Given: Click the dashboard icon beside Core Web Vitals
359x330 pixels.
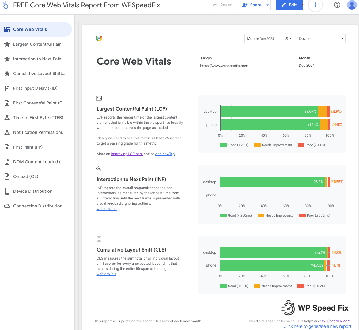Looking at the screenshot, I should 7,29.
